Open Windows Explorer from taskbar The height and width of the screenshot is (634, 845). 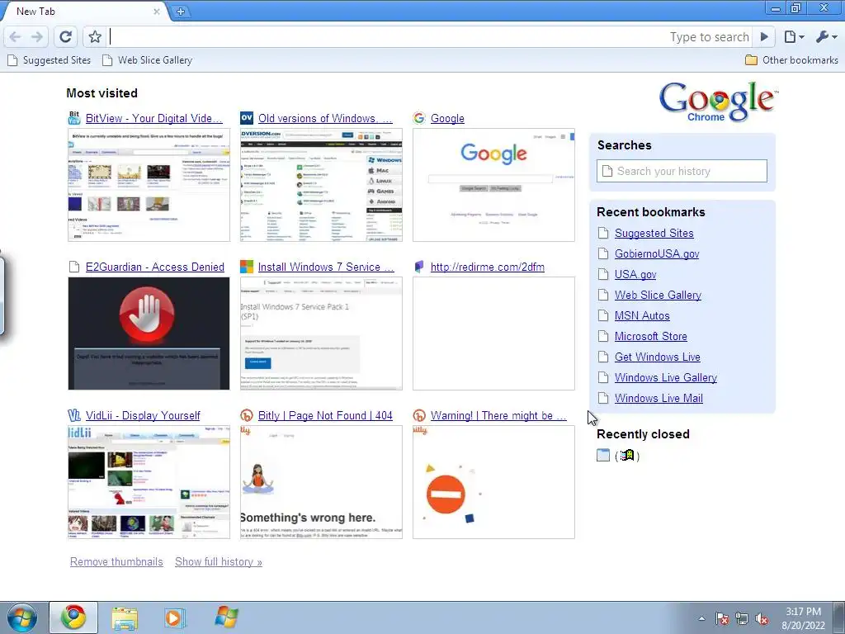(125, 617)
